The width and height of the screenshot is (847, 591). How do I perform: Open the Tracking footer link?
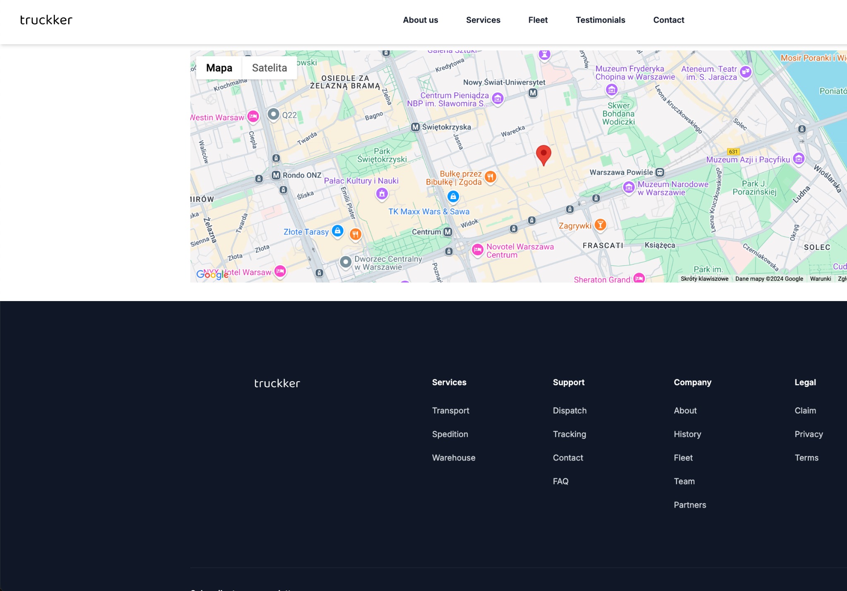point(569,434)
